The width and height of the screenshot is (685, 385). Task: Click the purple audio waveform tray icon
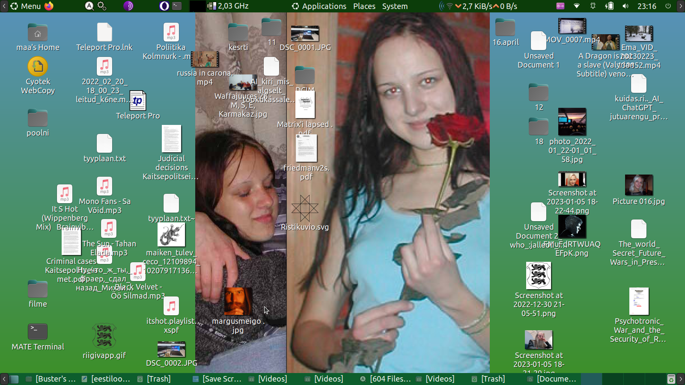click(x=560, y=6)
